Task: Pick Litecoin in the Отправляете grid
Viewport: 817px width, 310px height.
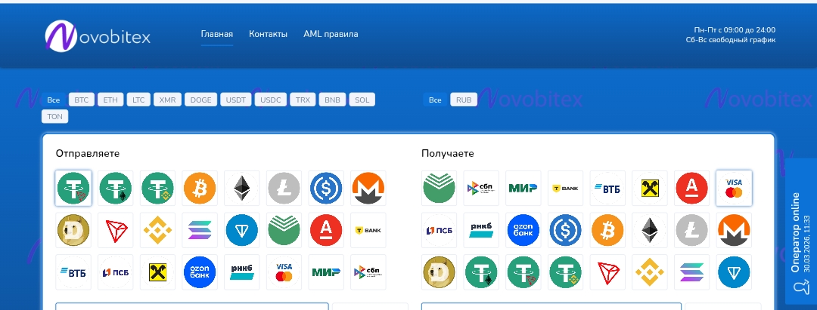Action: click(x=284, y=188)
